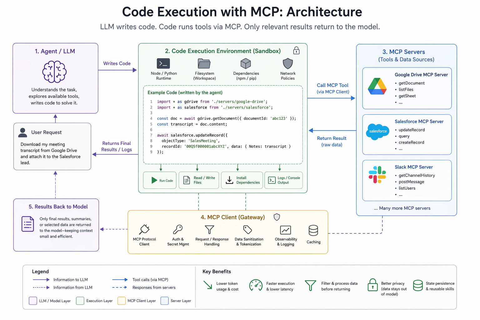Click the Better privacy lock icon
The image size is (480, 320).
tap(372, 285)
